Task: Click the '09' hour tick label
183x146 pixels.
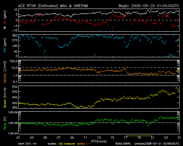Action: 72,138
